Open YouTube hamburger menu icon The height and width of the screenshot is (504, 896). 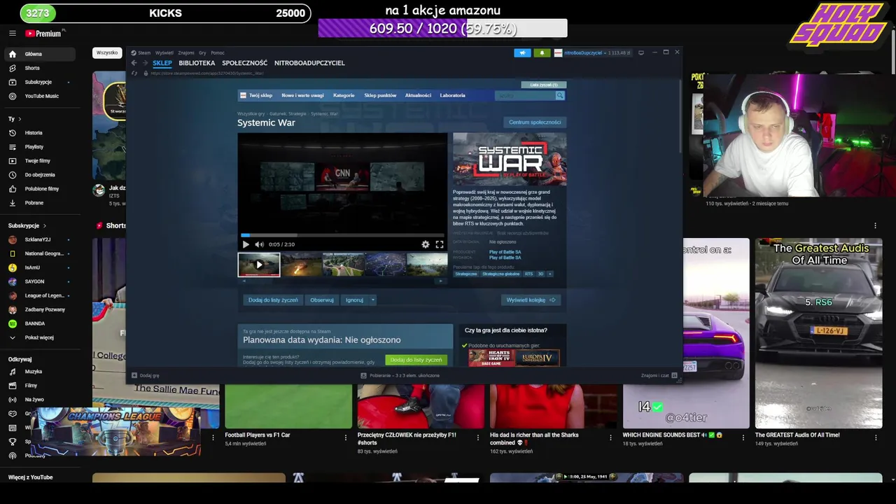click(12, 33)
